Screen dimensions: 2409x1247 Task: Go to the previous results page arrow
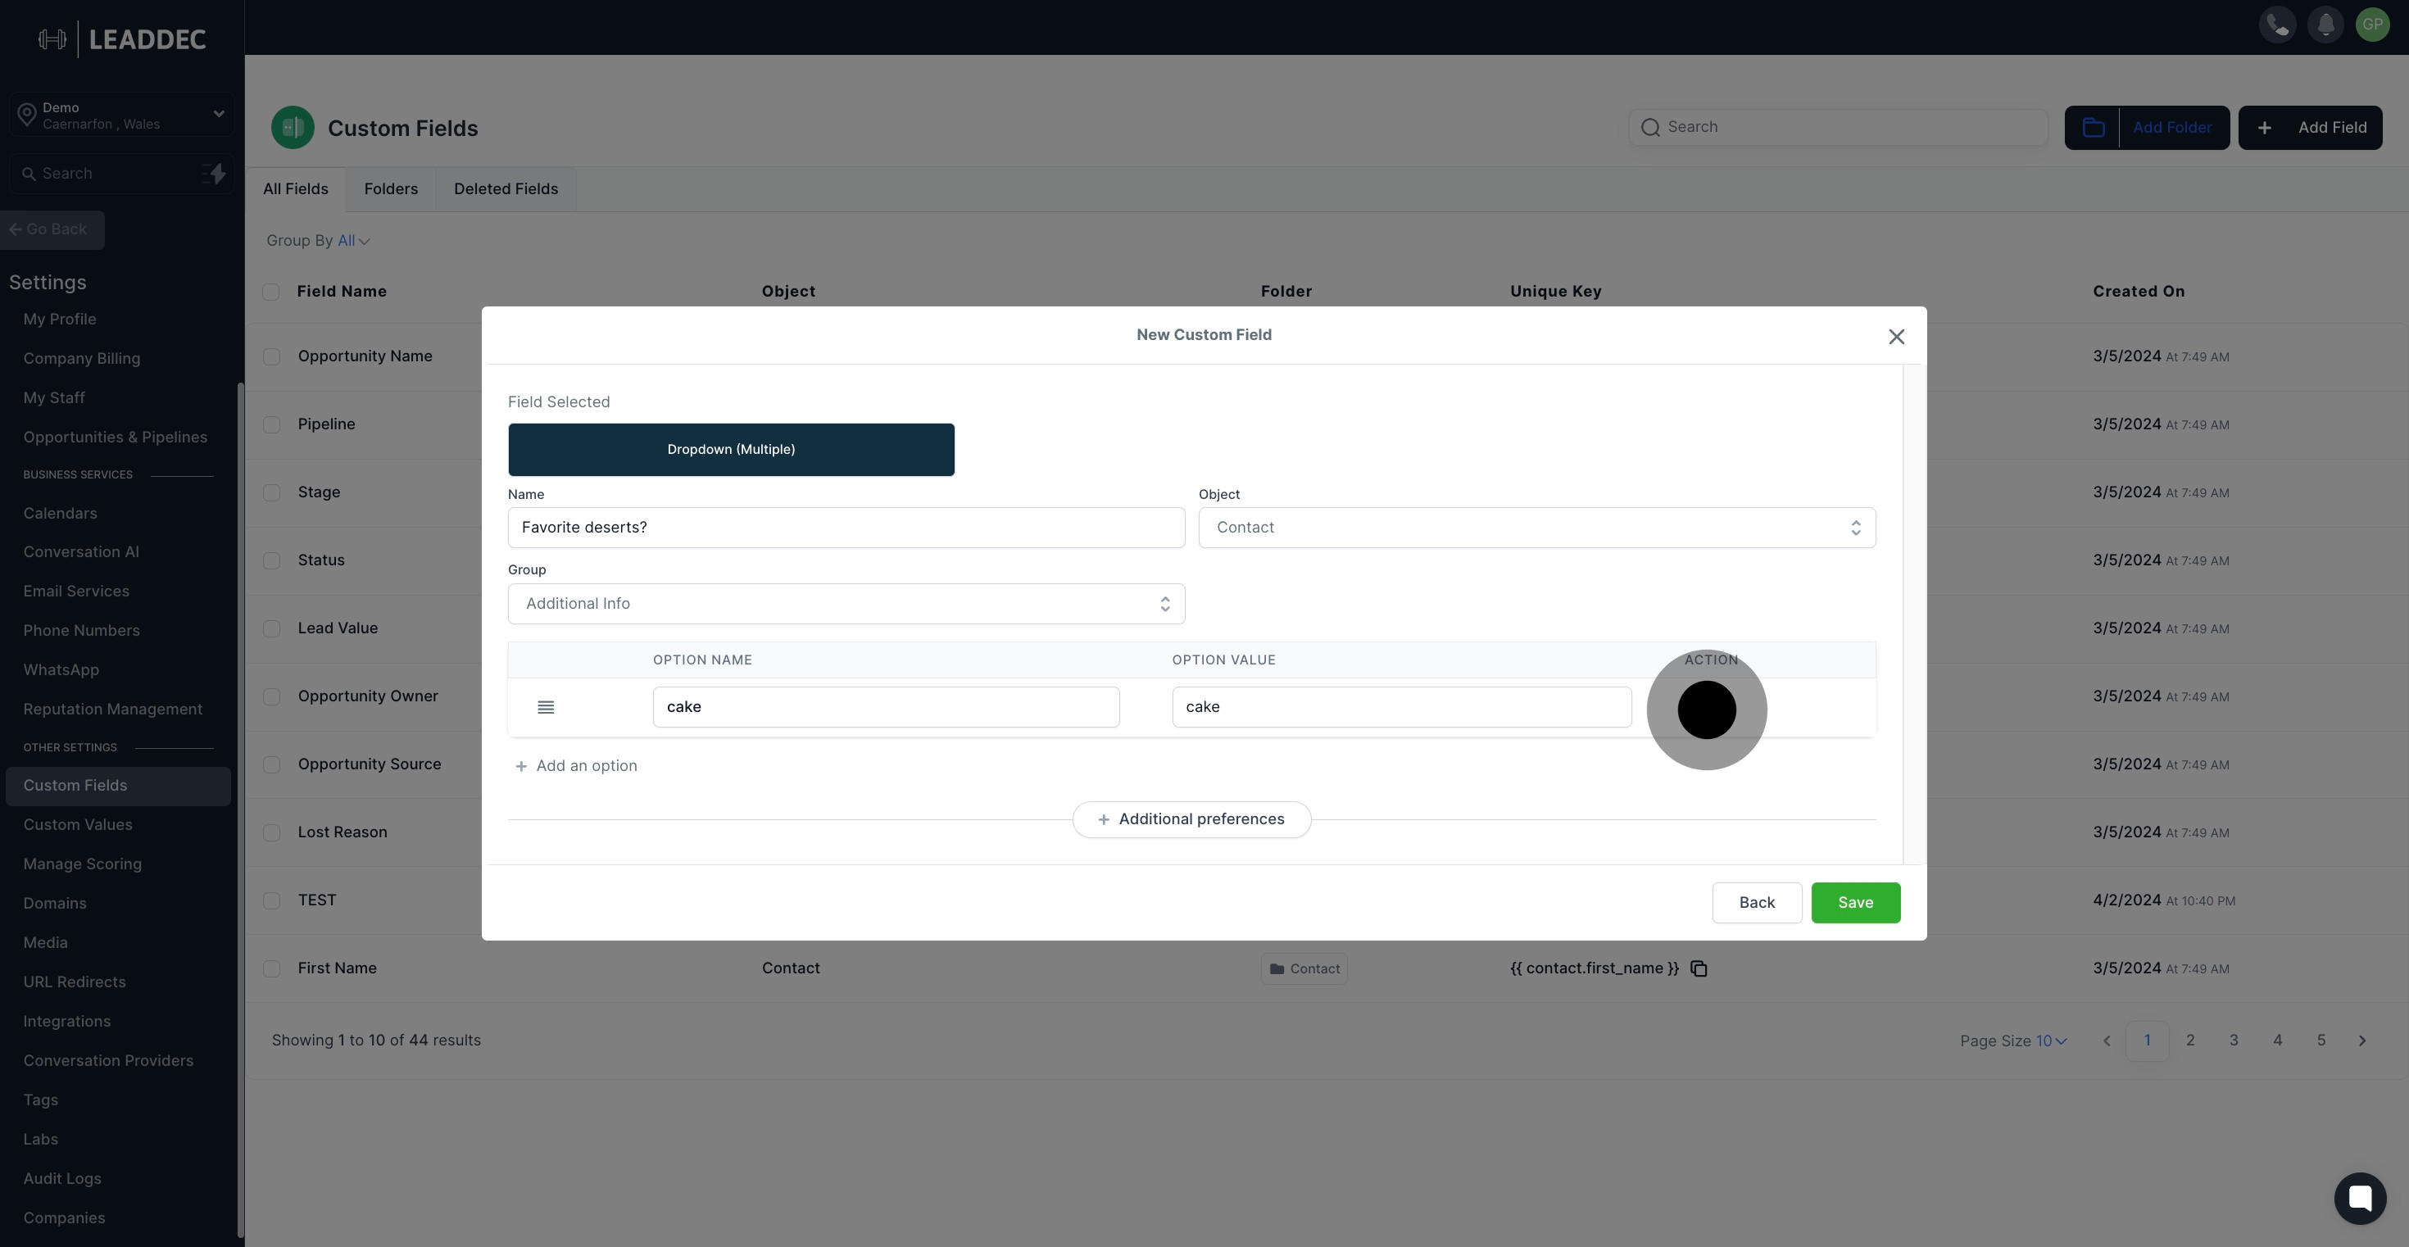[2106, 1041]
